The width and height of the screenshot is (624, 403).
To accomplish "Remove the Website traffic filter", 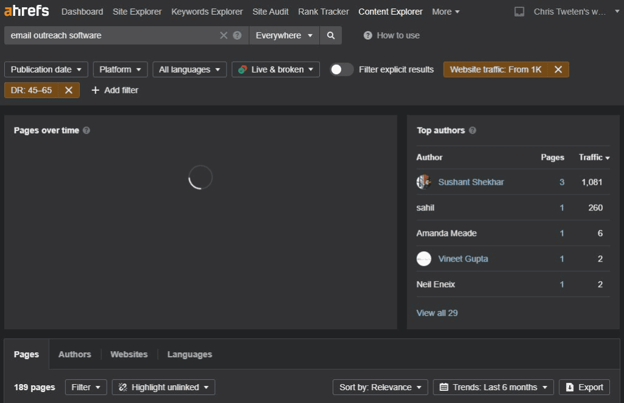I will pos(558,70).
